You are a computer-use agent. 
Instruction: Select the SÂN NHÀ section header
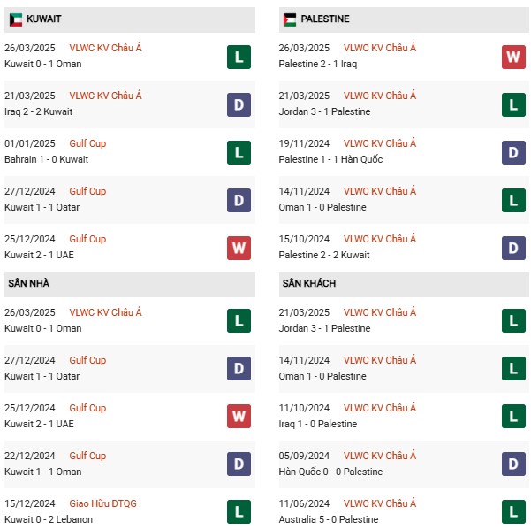(x=130, y=284)
